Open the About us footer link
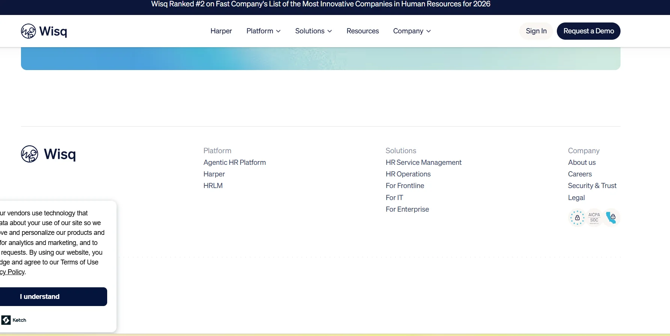Screen dimensions: 670x336 pyautogui.click(x=582, y=163)
